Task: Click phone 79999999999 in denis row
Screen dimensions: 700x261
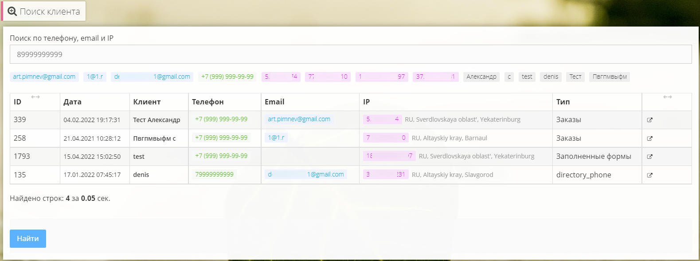Action: click(215, 175)
